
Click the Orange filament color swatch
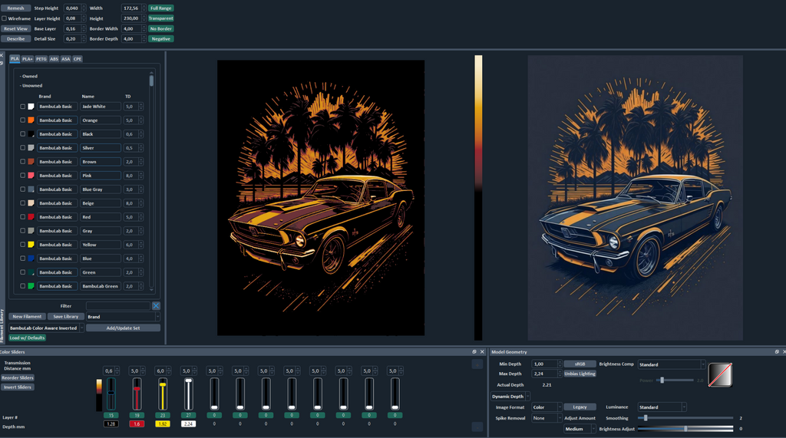coord(31,120)
